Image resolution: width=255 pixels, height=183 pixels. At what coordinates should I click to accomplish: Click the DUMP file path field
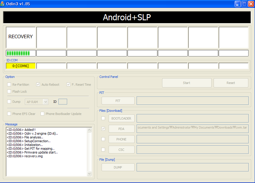[193, 167]
